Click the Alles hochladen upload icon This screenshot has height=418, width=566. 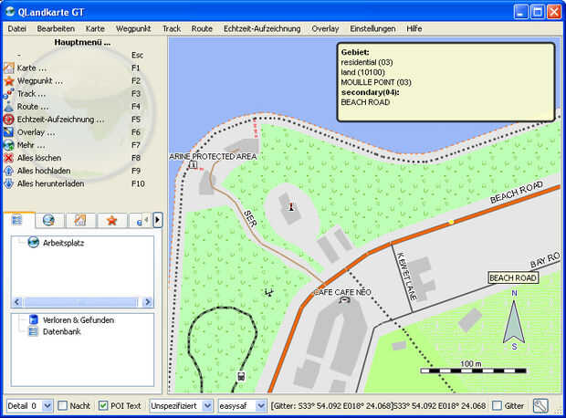tap(8, 171)
